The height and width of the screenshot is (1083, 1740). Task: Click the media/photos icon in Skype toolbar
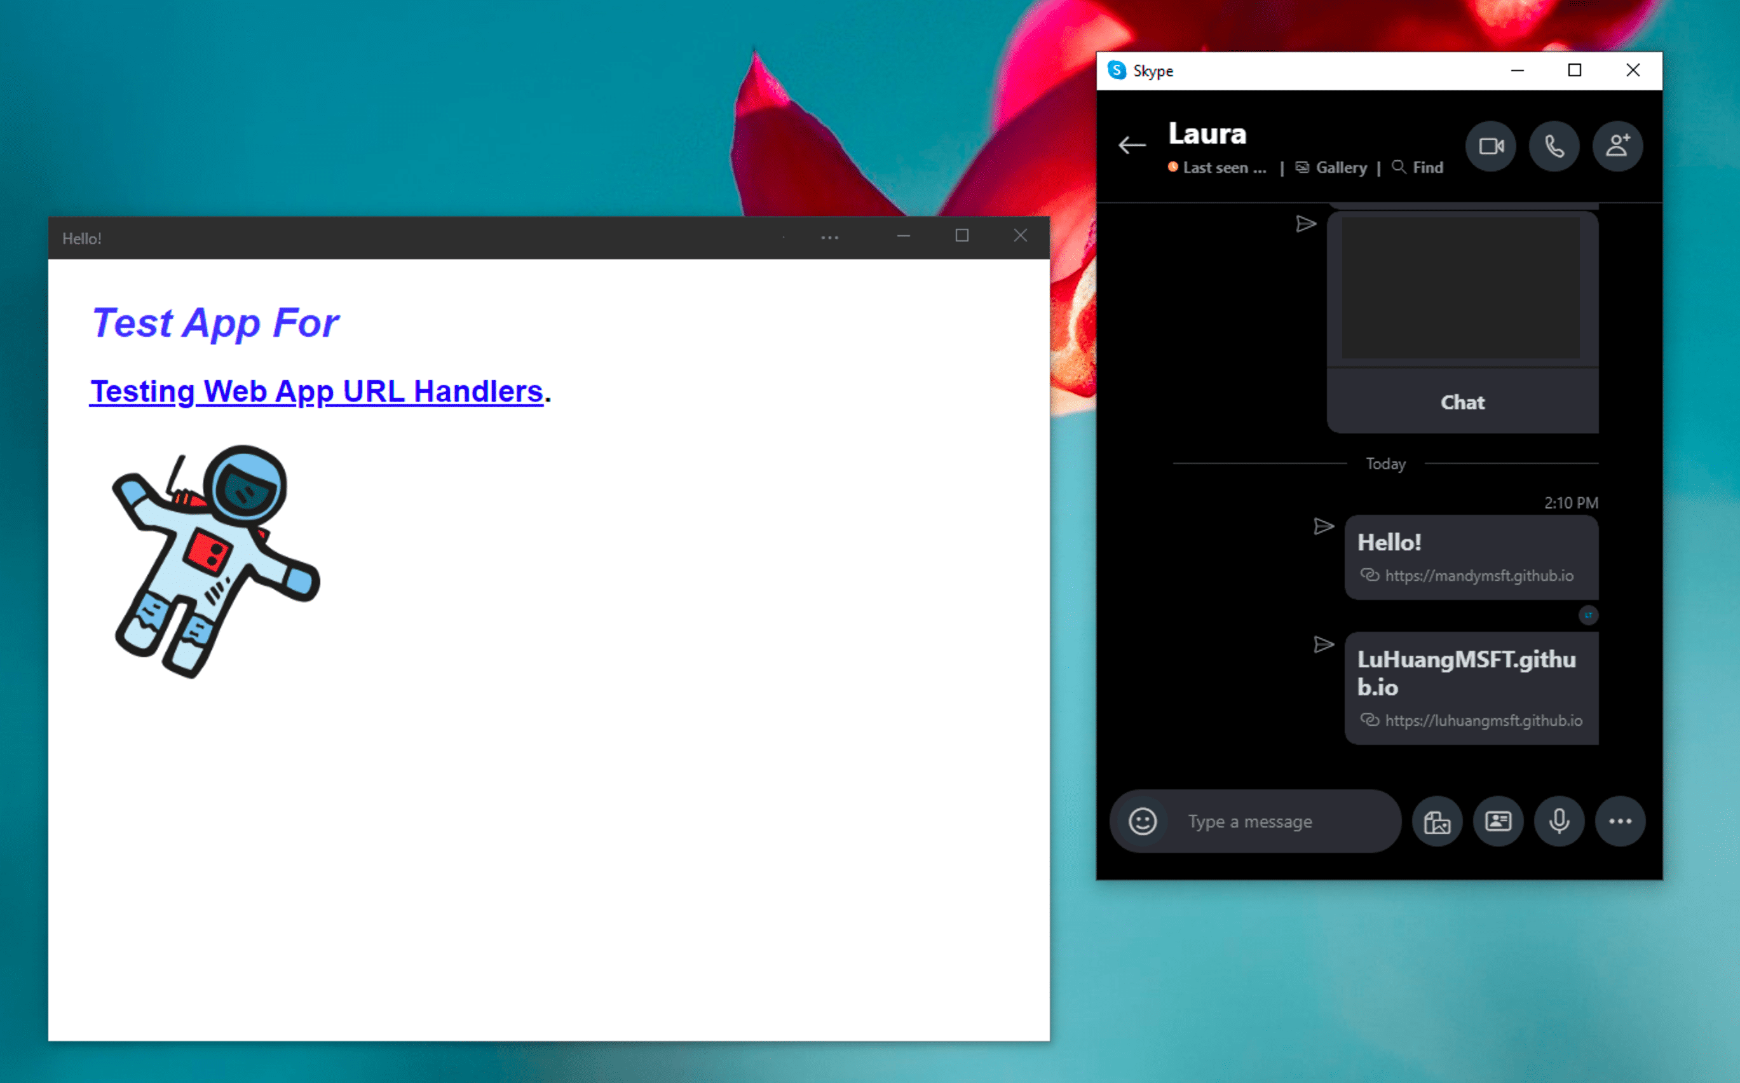pyautogui.click(x=1434, y=821)
